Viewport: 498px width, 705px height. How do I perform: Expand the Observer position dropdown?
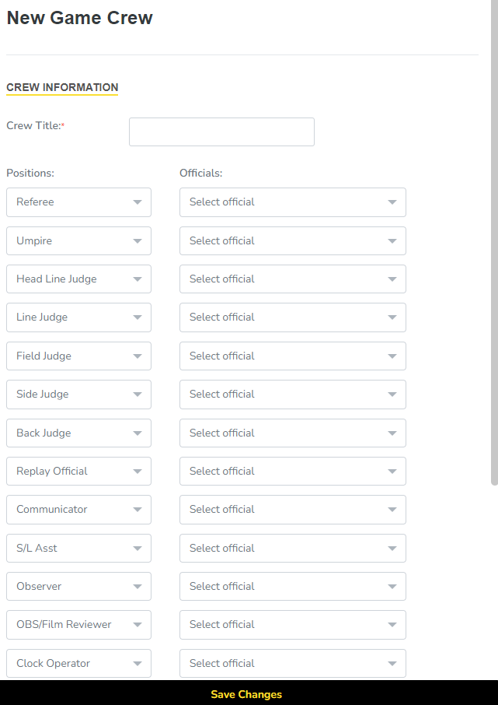pyautogui.click(x=78, y=587)
